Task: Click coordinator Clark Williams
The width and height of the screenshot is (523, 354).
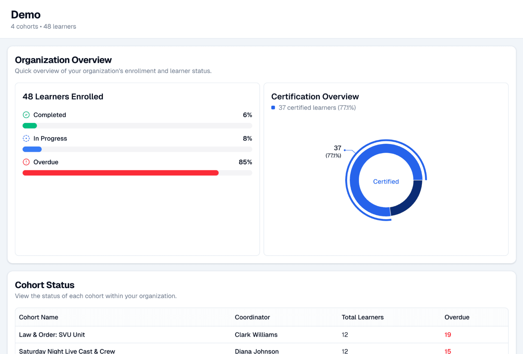Action: (256, 335)
